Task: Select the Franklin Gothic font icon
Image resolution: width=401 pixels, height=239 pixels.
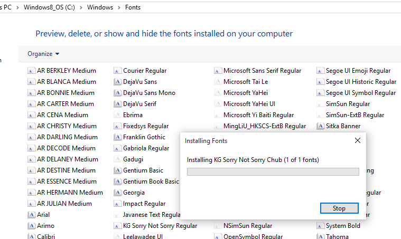Action: coord(117,137)
